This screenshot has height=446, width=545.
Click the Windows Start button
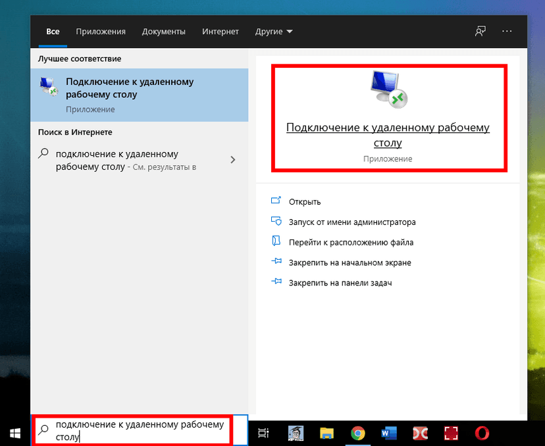[14, 432]
